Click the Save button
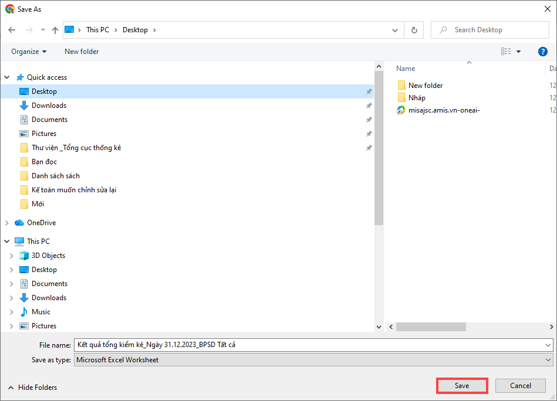557x401 pixels. point(462,386)
